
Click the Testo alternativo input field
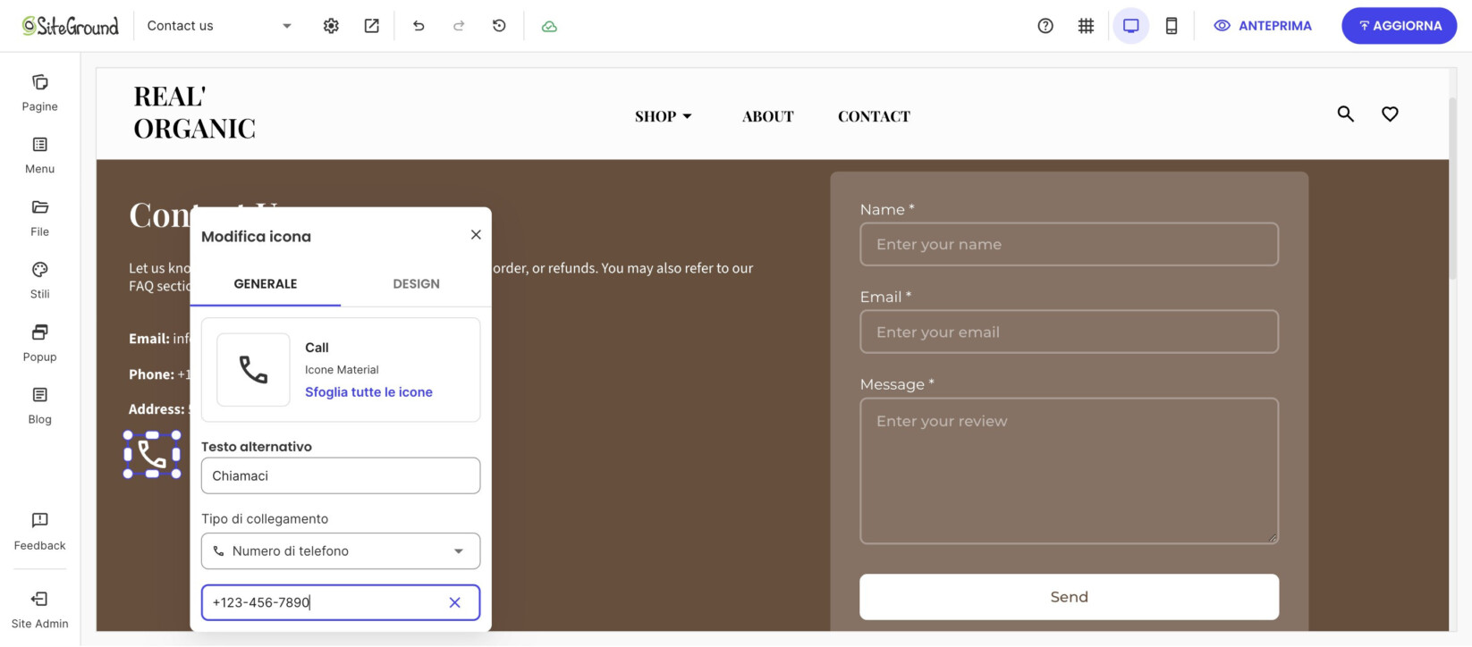pyautogui.click(x=341, y=475)
